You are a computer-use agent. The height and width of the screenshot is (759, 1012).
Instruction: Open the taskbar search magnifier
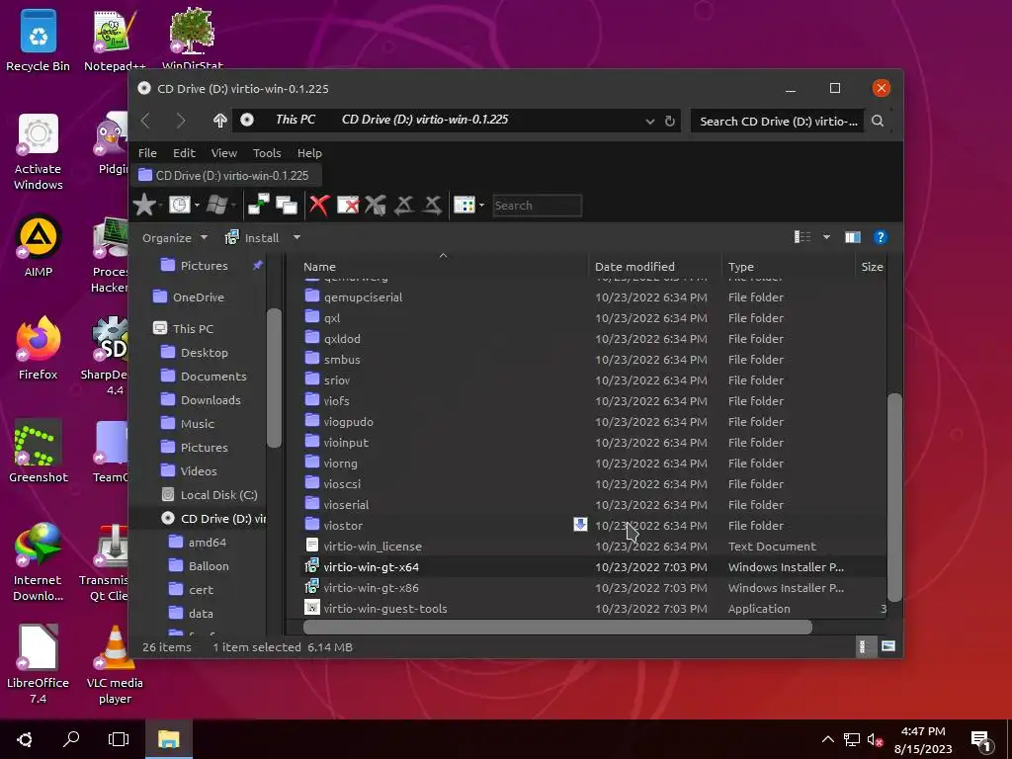[71, 739]
